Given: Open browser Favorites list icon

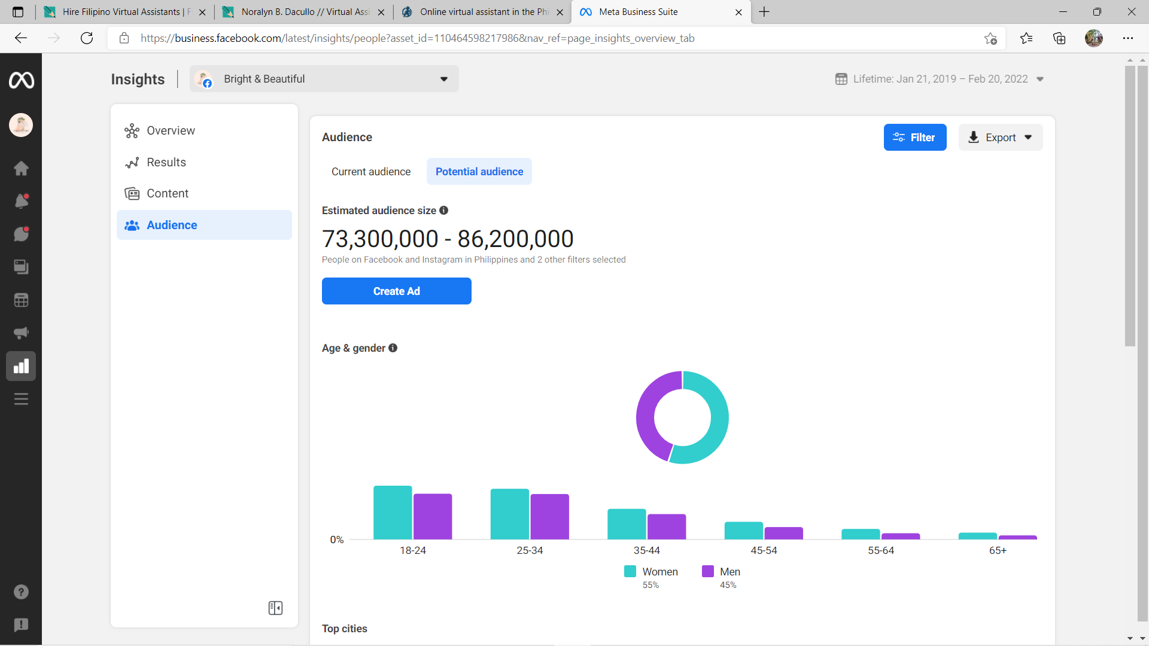Looking at the screenshot, I should (1026, 38).
